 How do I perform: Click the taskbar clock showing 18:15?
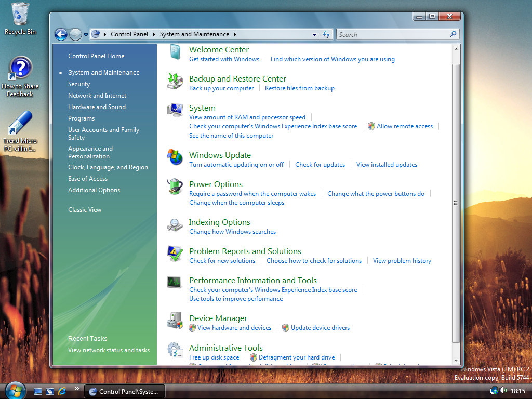point(518,391)
